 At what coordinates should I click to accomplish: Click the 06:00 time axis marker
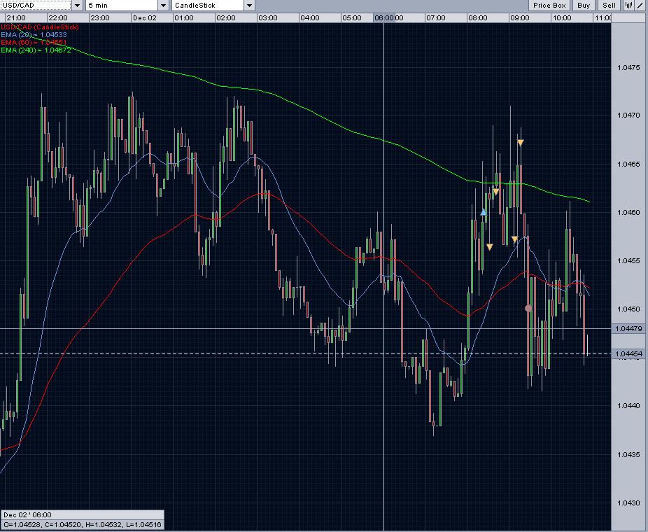click(x=389, y=17)
